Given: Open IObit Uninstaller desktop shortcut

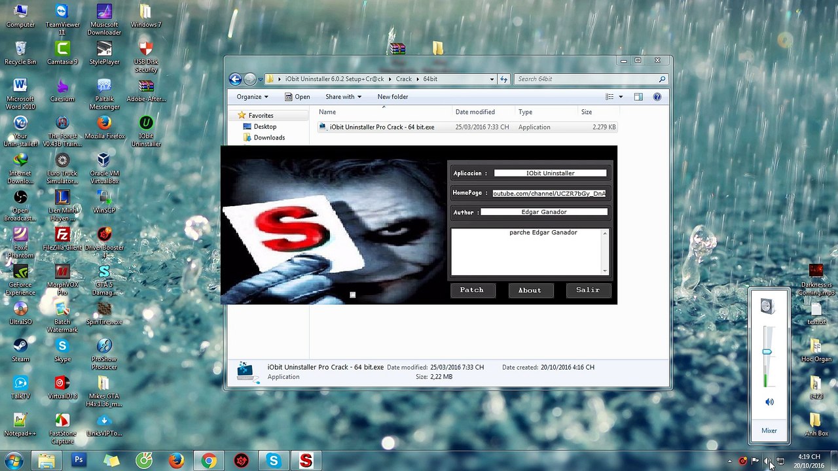Looking at the screenshot, I should click(146, 131).
